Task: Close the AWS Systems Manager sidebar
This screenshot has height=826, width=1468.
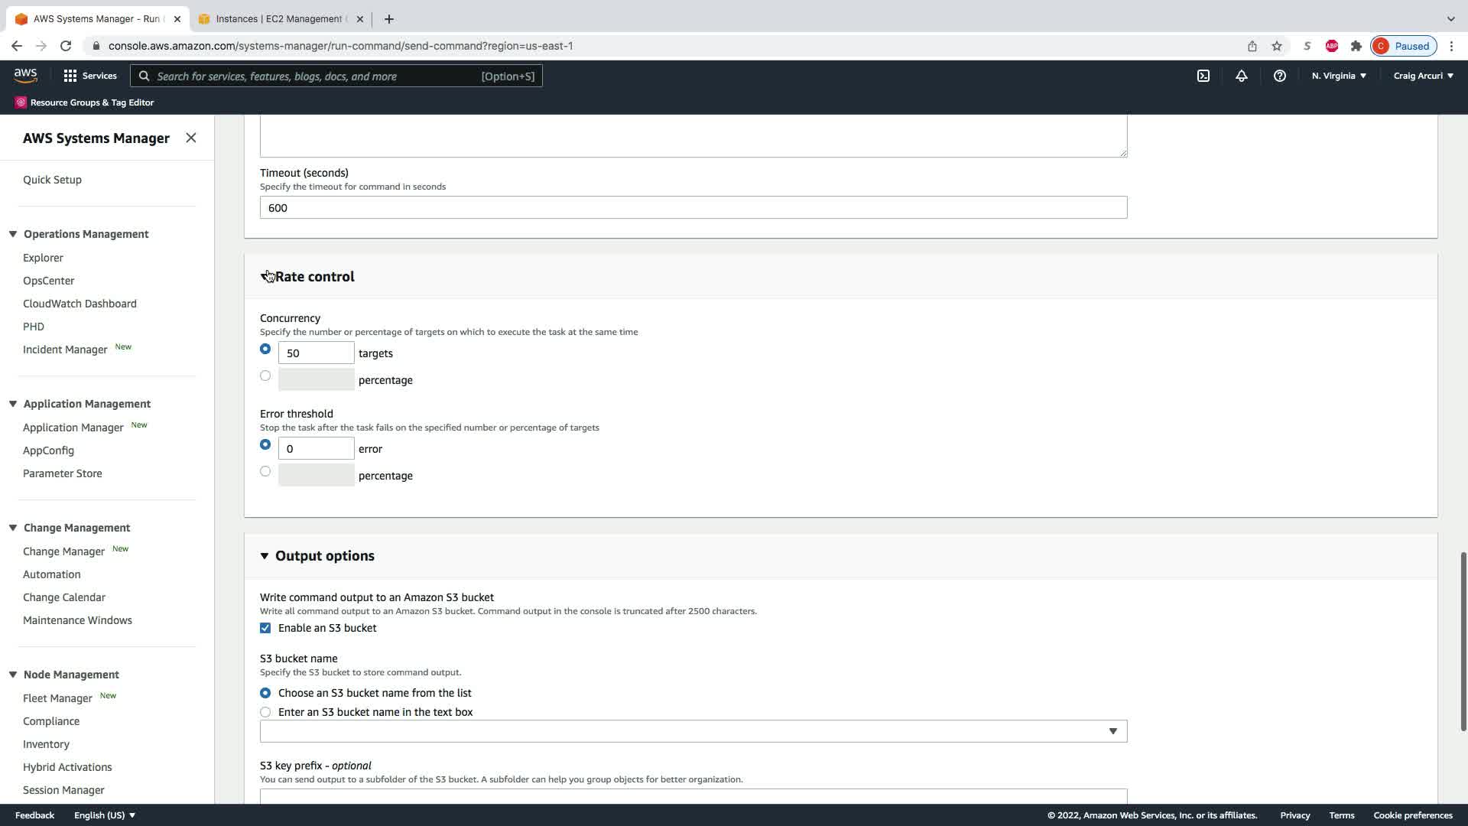Action: click(x=191, y=138)
